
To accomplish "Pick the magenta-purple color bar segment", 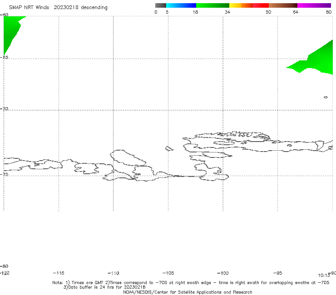I will [314, 5].
